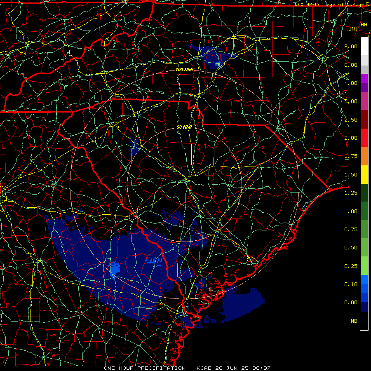This screenshot has width=371, height=371.
Task: Click the 1.00 legend value
Action: [351, 211]
